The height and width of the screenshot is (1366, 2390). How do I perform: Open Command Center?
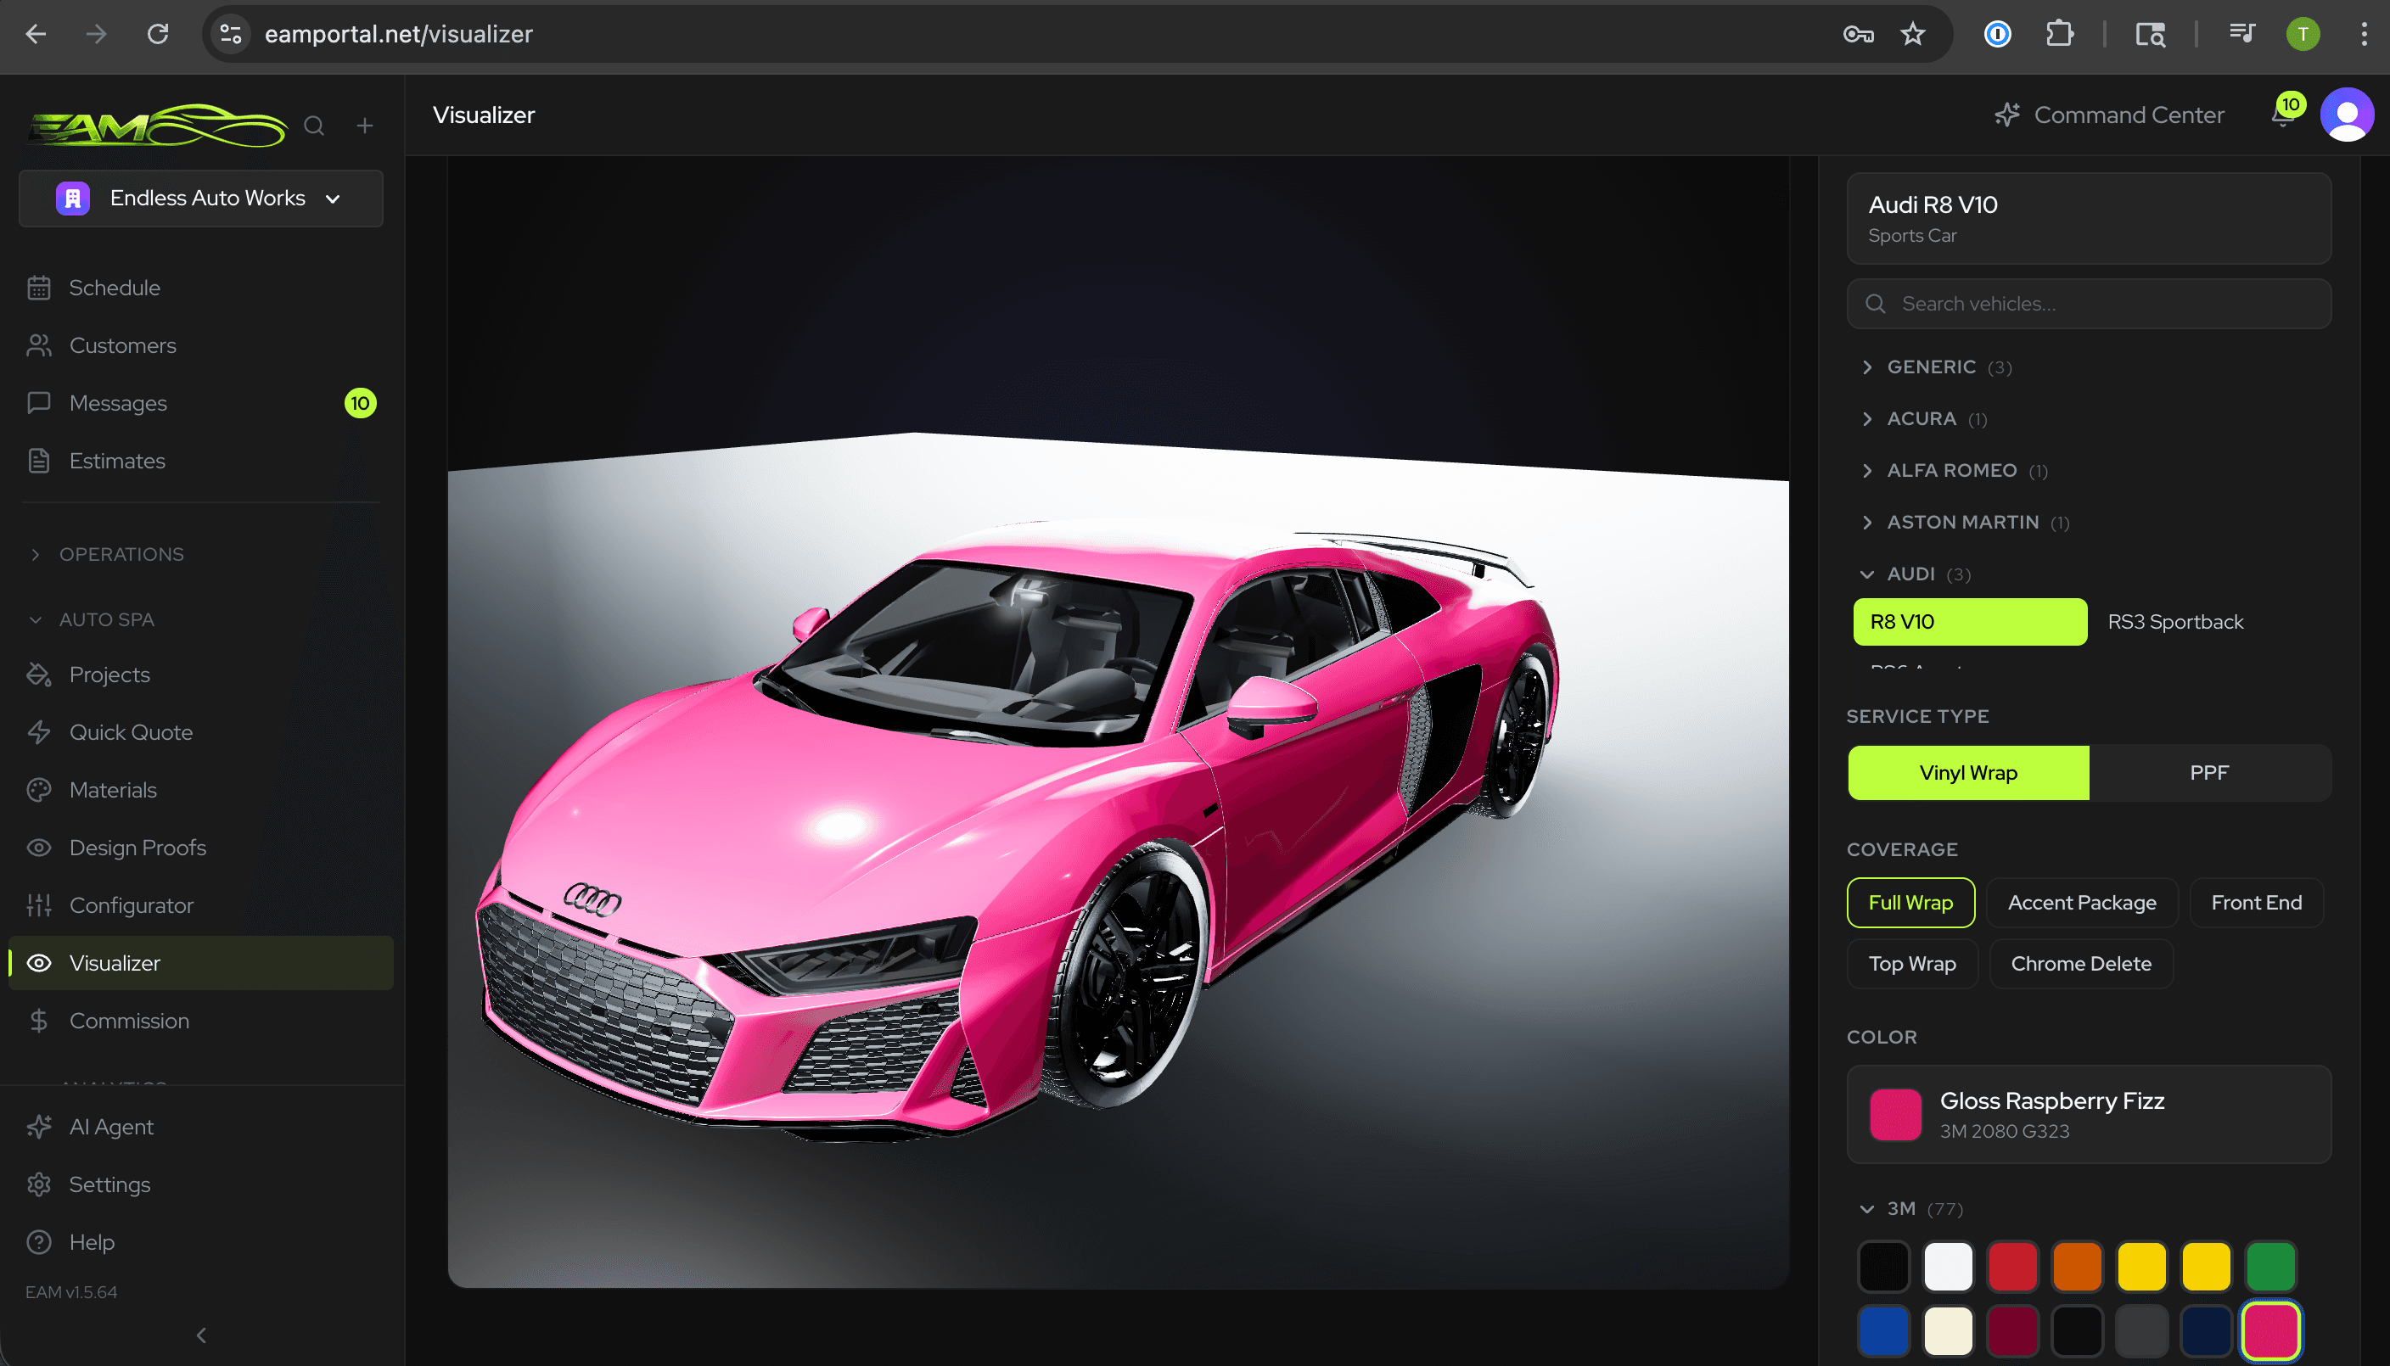click(x=2109, y=115)
